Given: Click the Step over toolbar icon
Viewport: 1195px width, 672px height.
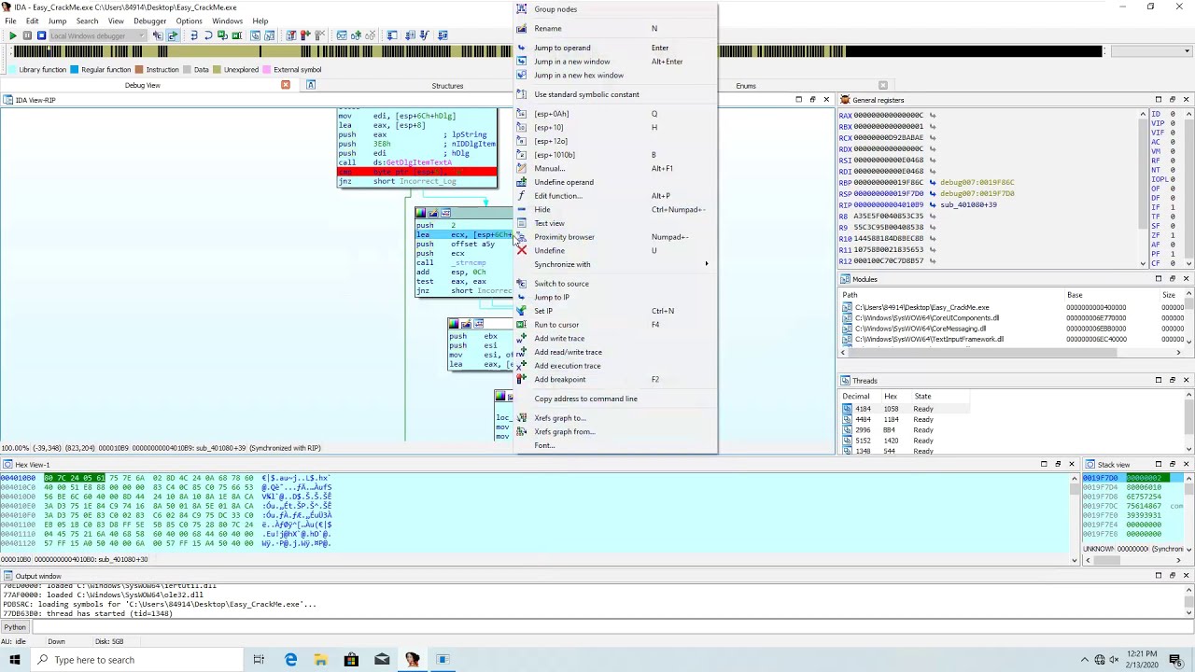Looking at the screenshot, I should [207, 35].
